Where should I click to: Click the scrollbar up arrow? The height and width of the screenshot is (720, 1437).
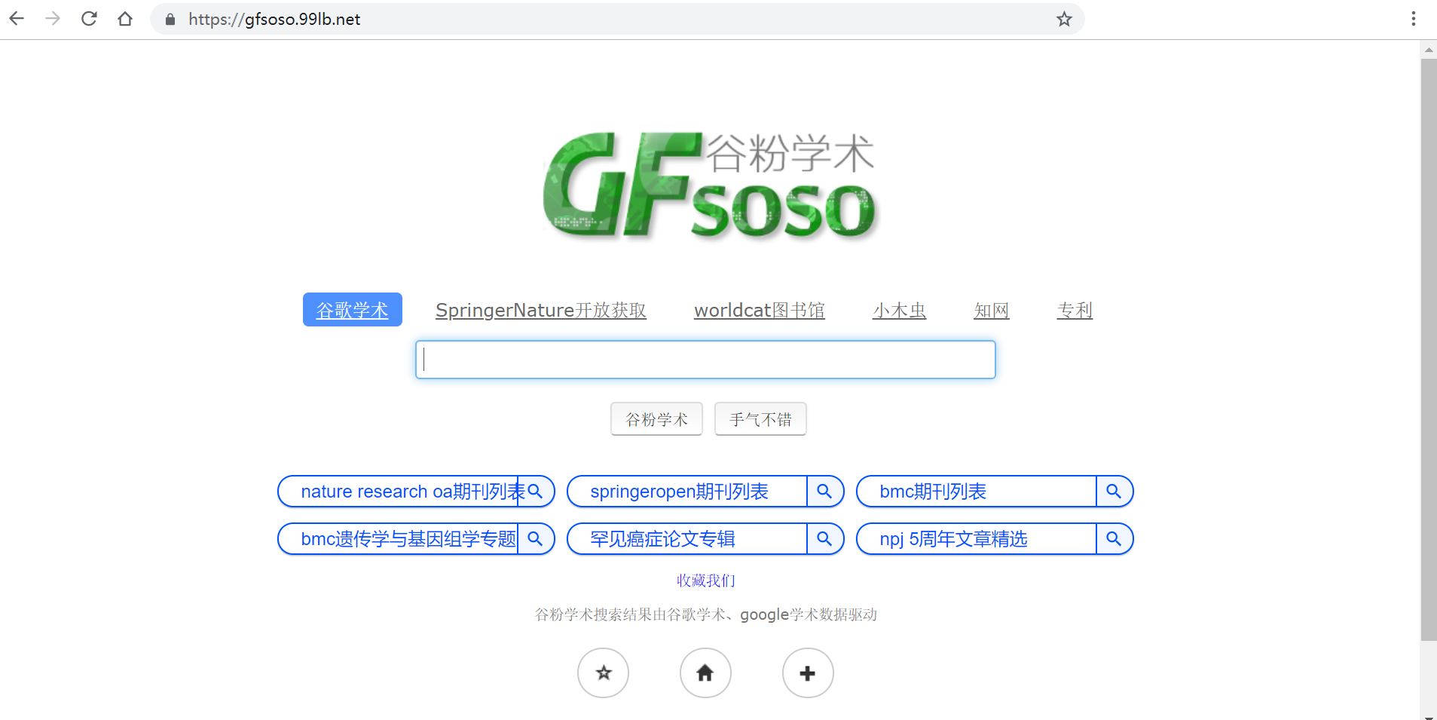coord(1429,50)
